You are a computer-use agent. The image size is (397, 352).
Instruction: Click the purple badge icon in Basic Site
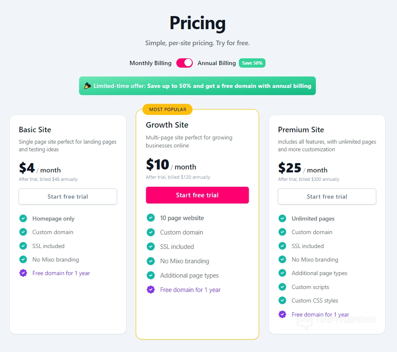[x=23, y=273]
